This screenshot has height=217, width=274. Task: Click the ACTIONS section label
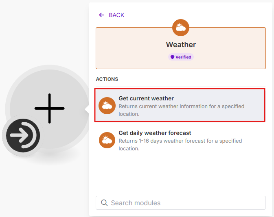click(107, 79)
